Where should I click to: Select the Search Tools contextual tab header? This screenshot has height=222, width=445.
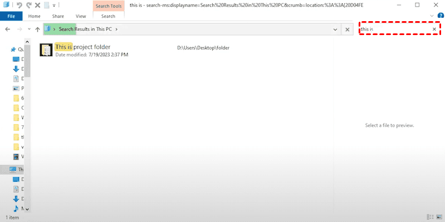click(109, 6)
